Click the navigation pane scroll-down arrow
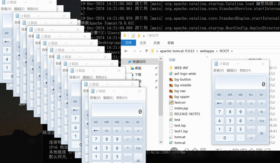280x163 pixels. (161, 142)
